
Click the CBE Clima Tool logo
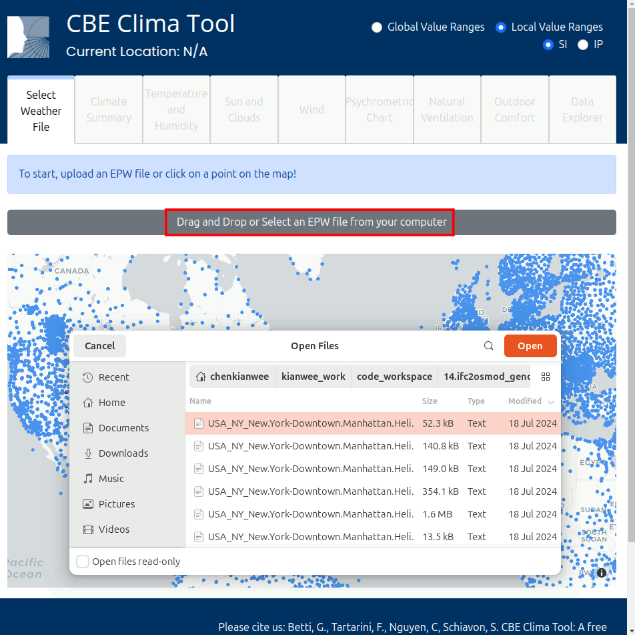click(x=28, y=37)
